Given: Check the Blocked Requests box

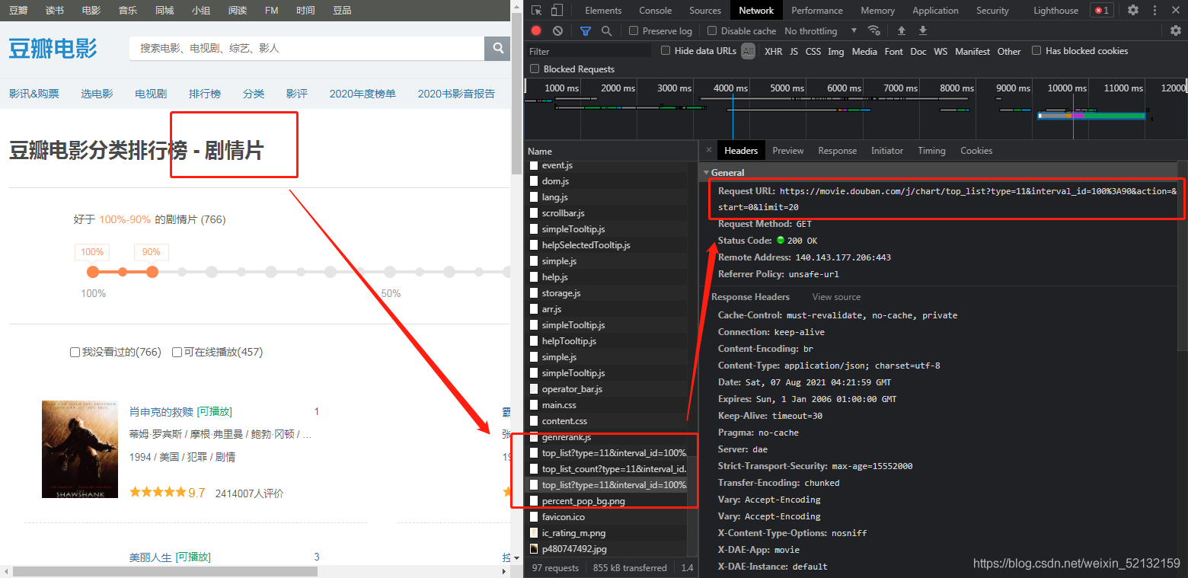Looking at the screenshot, I should pyautogui.click(x=534, y=69).
